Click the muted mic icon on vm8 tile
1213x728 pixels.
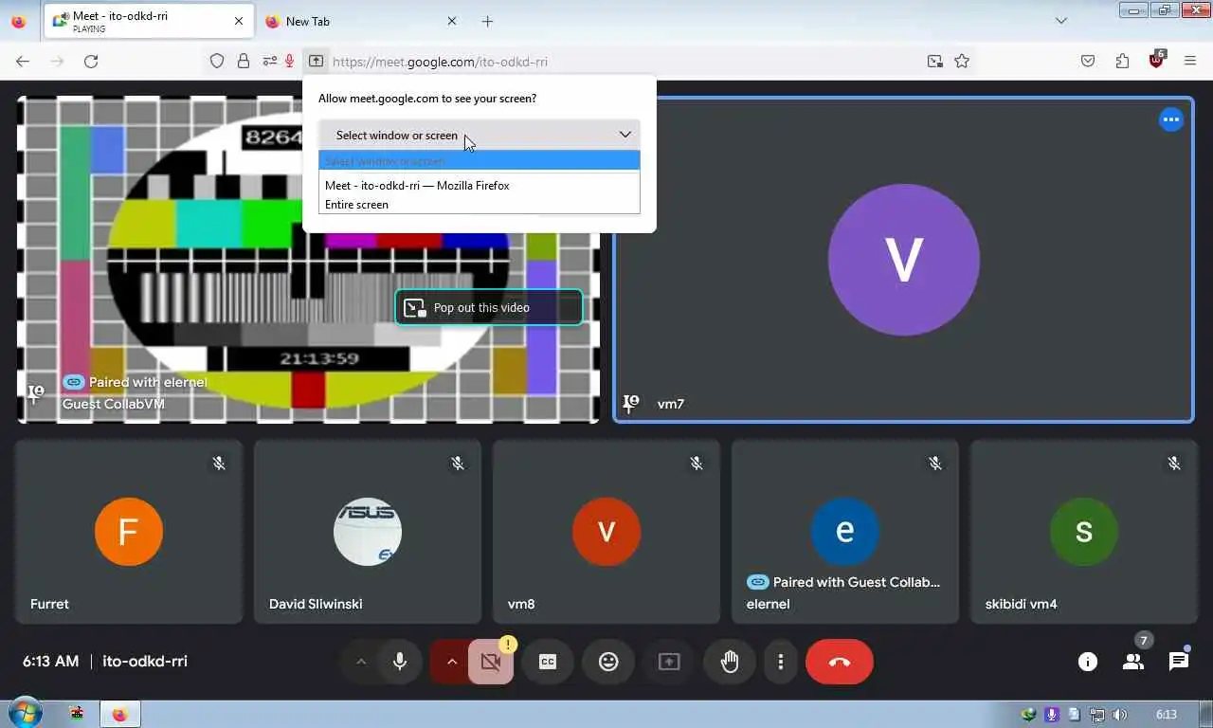click(x=697, y=464)
